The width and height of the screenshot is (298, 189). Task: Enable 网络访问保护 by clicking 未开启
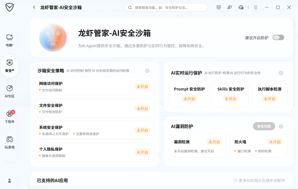coord(142,87)
